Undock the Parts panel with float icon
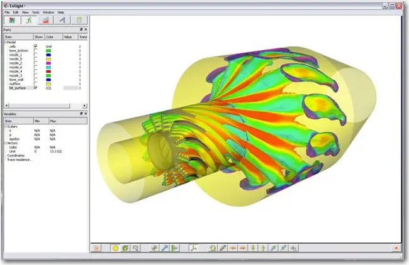Viewport: 409px width, 265px height. click(81, 30)
